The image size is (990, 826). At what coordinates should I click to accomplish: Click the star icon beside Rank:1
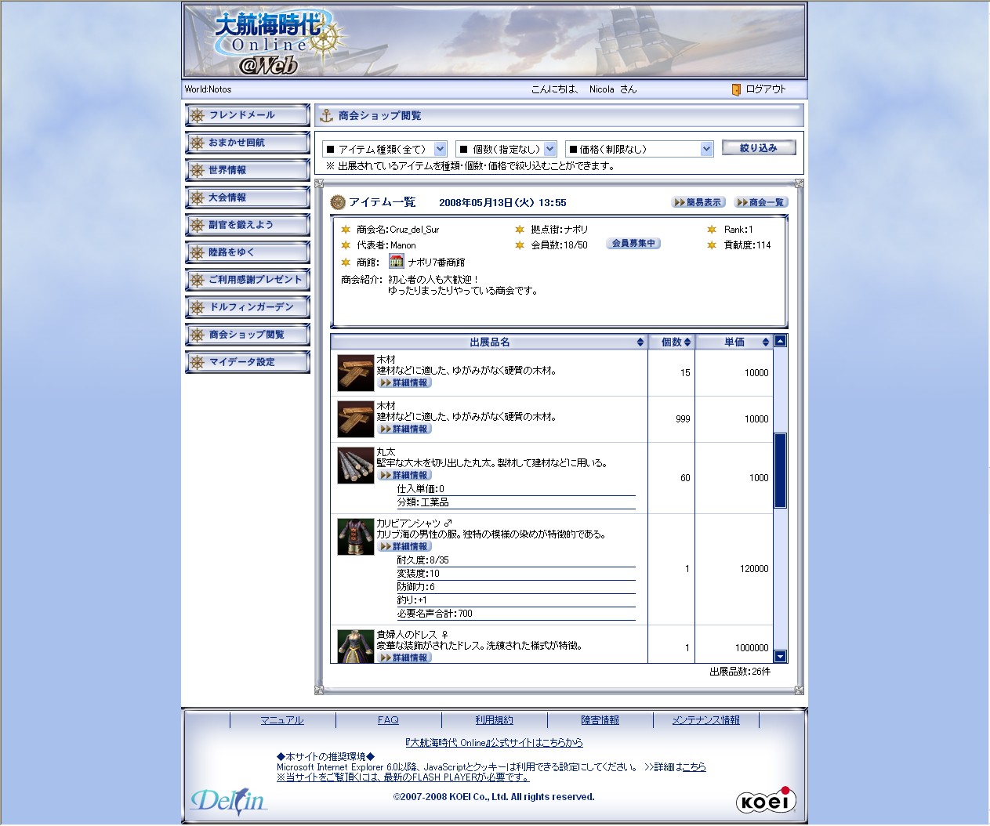tap(712, 230)
